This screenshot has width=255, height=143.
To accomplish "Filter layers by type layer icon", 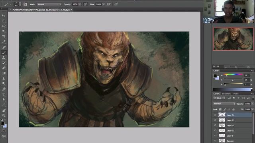I will point(239,98).
